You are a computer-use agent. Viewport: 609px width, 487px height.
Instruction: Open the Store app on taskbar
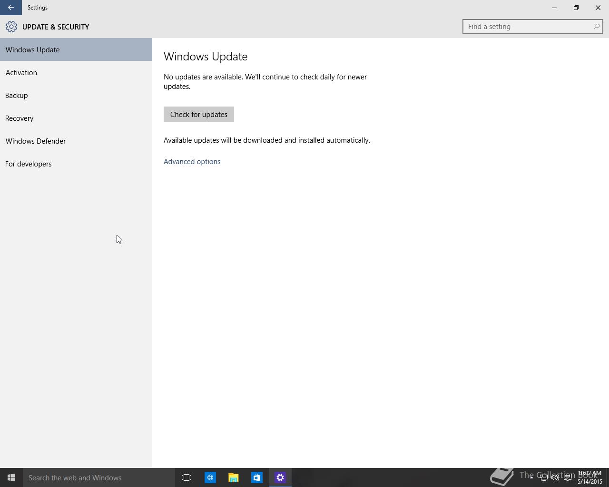click(x=256, y=477)
